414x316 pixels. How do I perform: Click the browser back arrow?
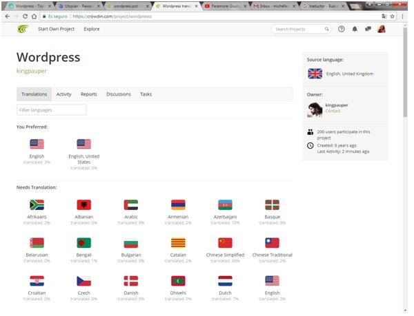tap(8, 17)
